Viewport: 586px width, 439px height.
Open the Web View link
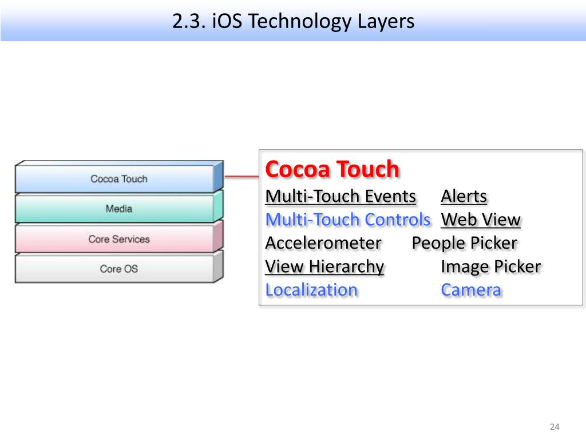click(481, 219)
